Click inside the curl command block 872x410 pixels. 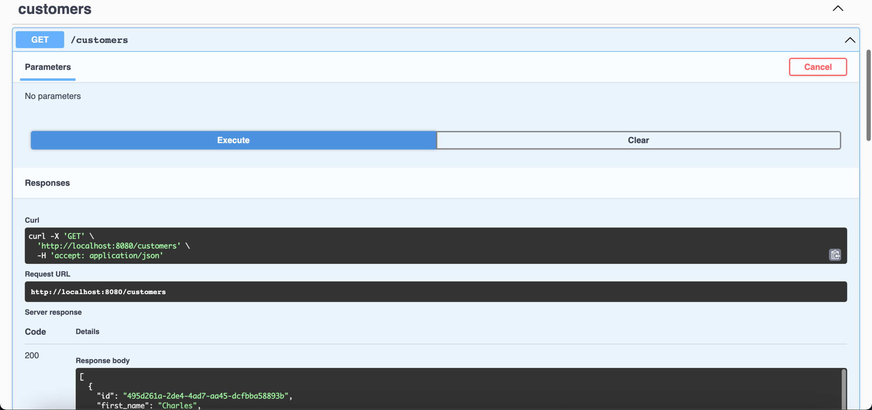[x=436, y=246]
